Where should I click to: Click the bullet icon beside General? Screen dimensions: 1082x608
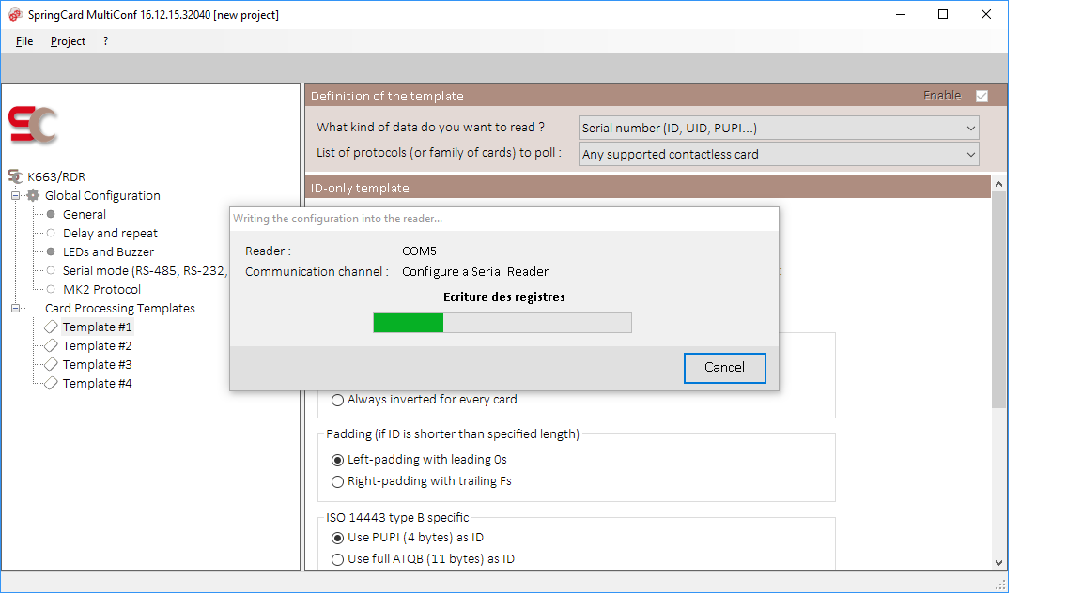pyautogui.click(x=51, y=214)
